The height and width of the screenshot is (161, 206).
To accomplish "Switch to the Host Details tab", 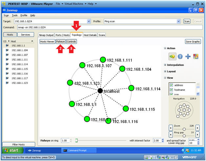I will tap(90, 35).
